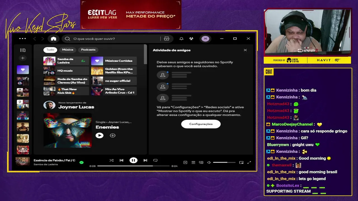Go forward with the right arrow
358x201 pixels.
coord(43,39)
